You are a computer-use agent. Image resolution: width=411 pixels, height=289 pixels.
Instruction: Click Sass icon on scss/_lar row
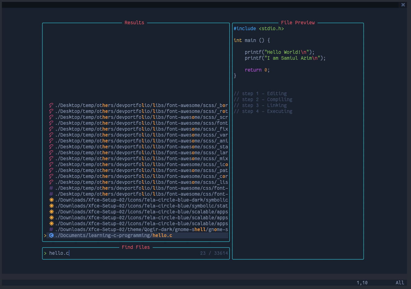[x=51, y=153]
